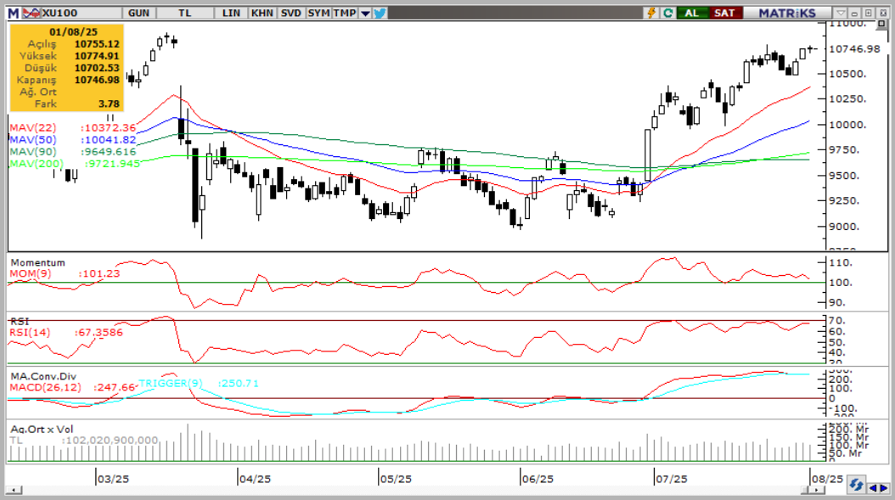
Task: Toggle the LIN linear scale button
Action: point(231,13)
